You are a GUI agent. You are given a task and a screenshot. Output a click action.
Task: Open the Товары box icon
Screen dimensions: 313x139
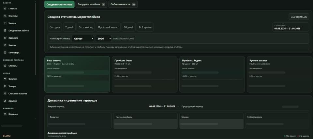(5, 86)
